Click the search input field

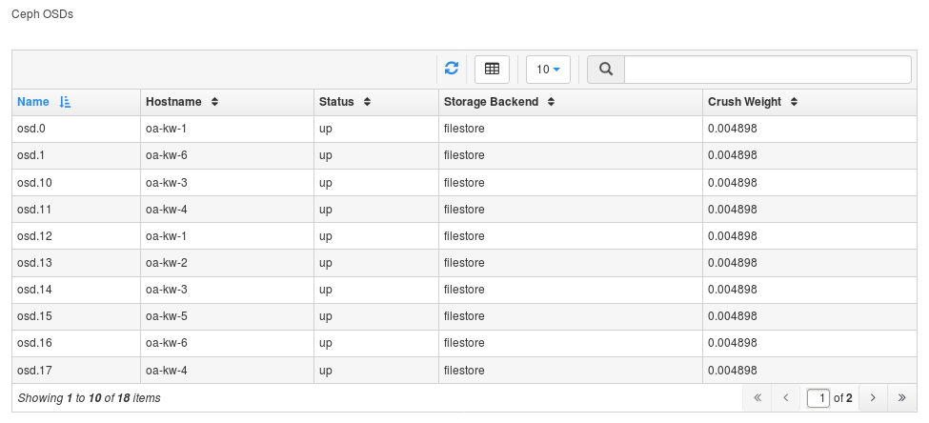[x=767, y=70]
